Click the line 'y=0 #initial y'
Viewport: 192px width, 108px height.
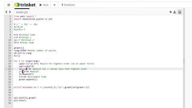pyautogui.click(x=22, y=37)
